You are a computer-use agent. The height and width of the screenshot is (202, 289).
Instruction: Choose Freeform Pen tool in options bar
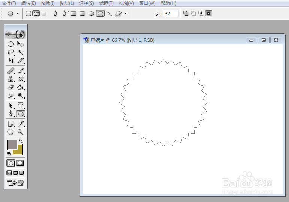coord(65,13)
